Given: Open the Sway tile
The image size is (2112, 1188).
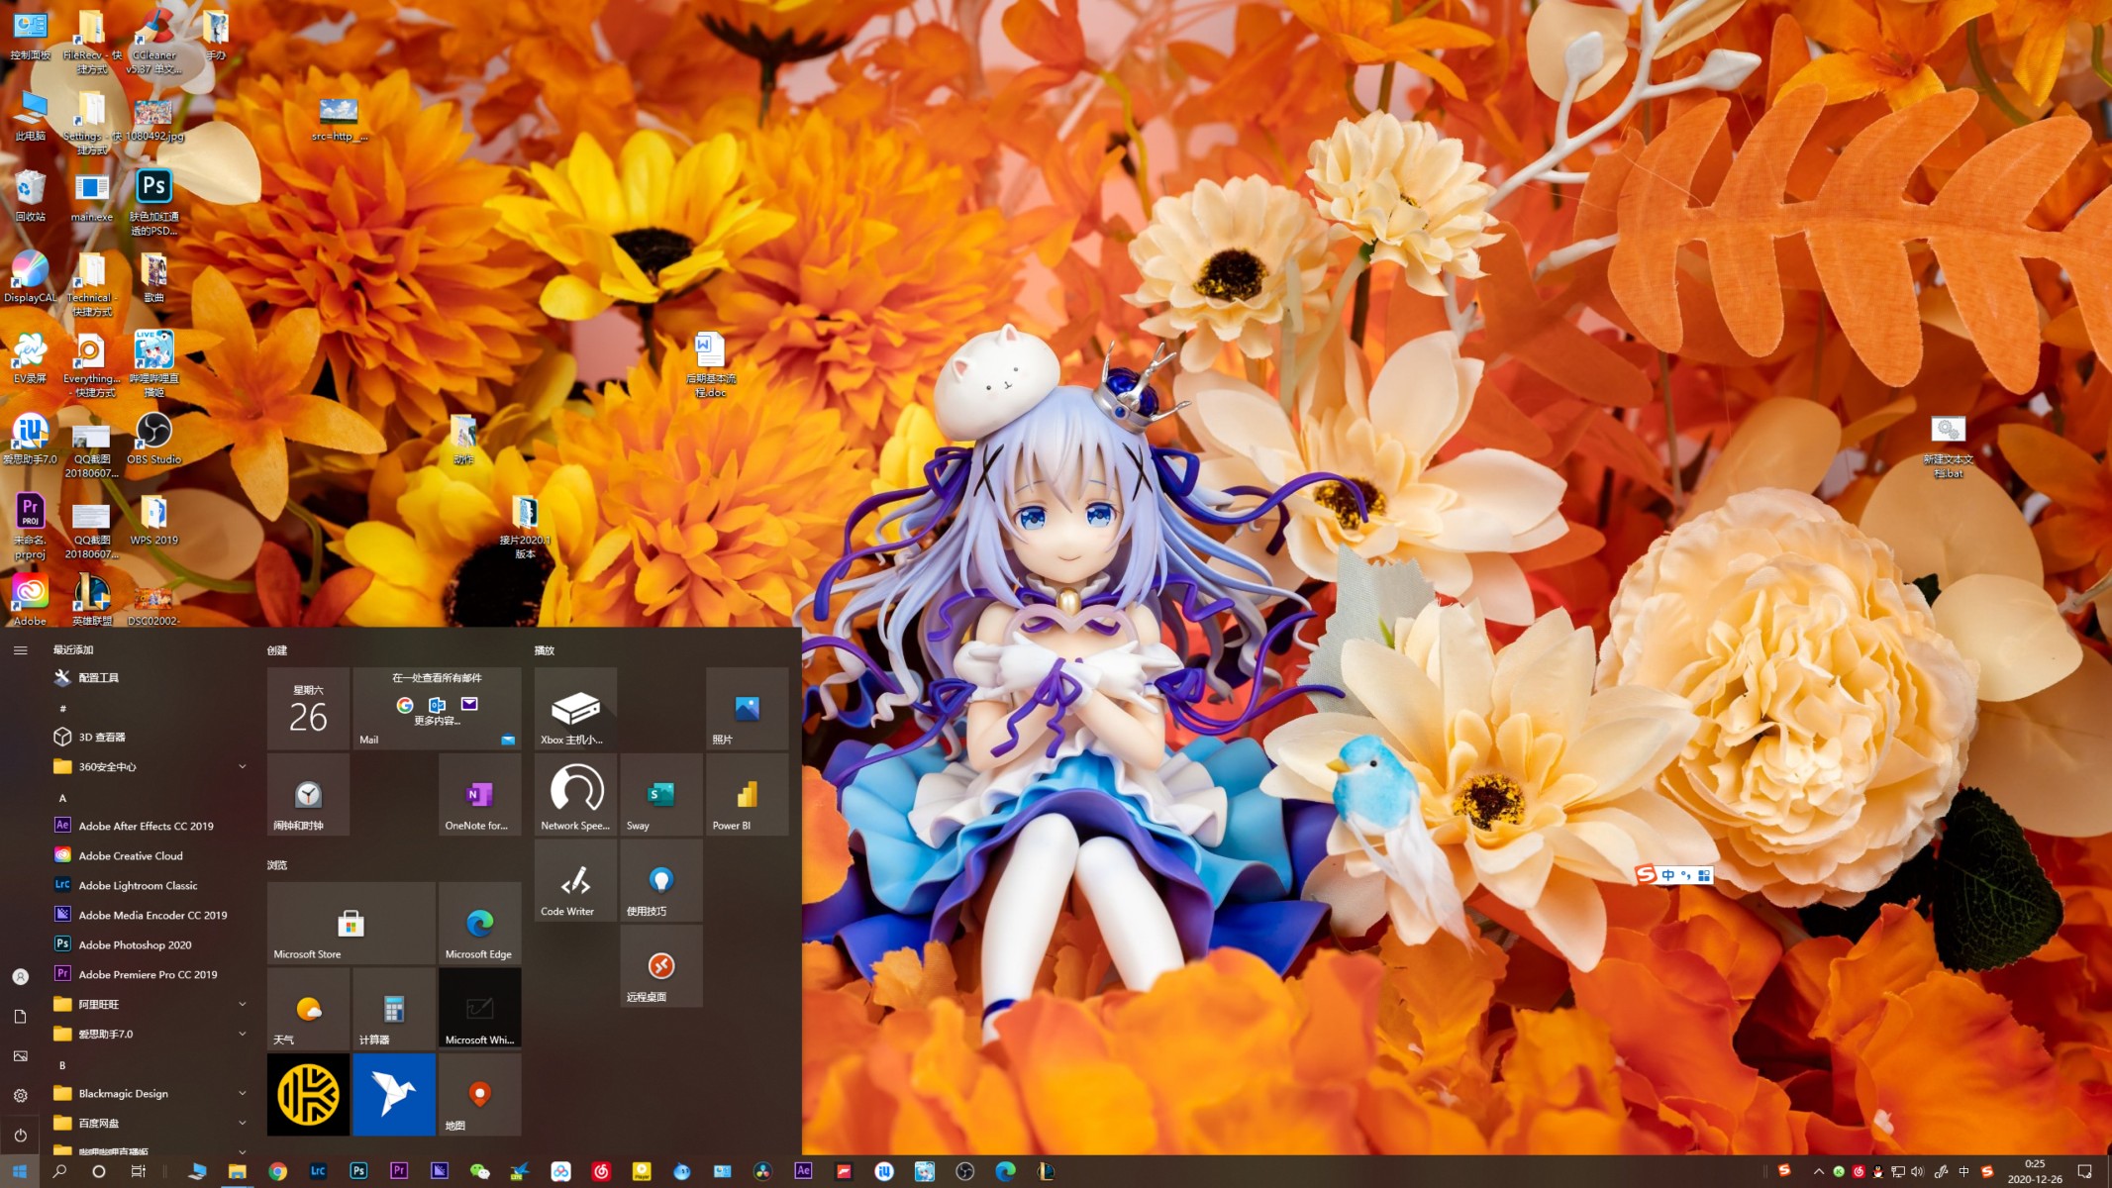Looking at the screenshot, I should [661, 794].
